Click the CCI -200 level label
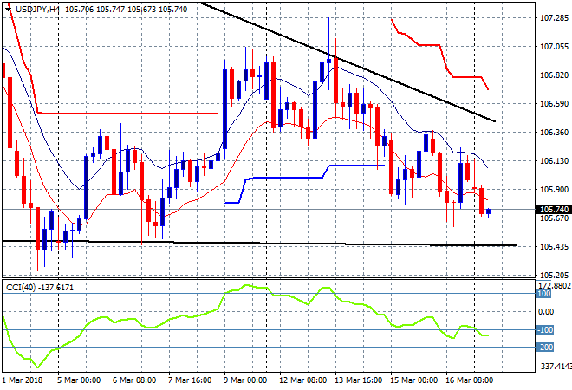Screen dimensions: 572x390 (x=545, y=348)
